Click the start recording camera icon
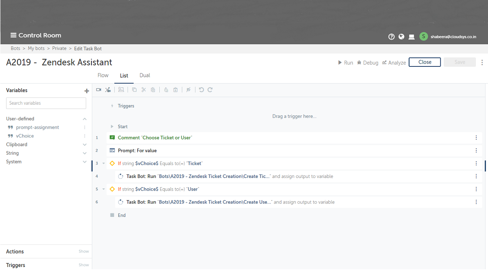This screenshot has width=488, height=275. point(99,90)
